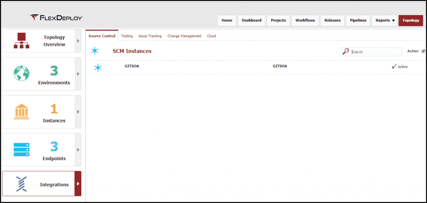427x203 pixels.
Task: Expand the Environments panel arrow
Action: point(78,74)
